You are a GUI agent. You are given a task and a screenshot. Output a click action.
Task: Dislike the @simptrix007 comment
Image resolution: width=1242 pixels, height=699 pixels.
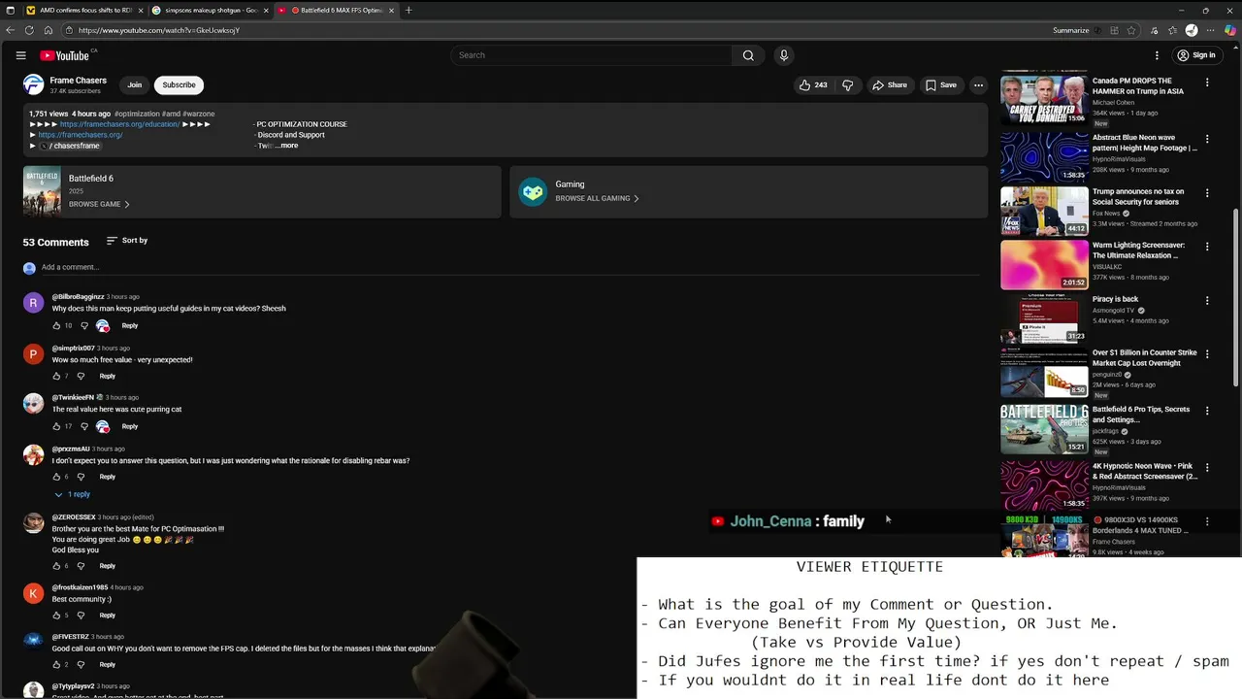[x=81, y=376]
